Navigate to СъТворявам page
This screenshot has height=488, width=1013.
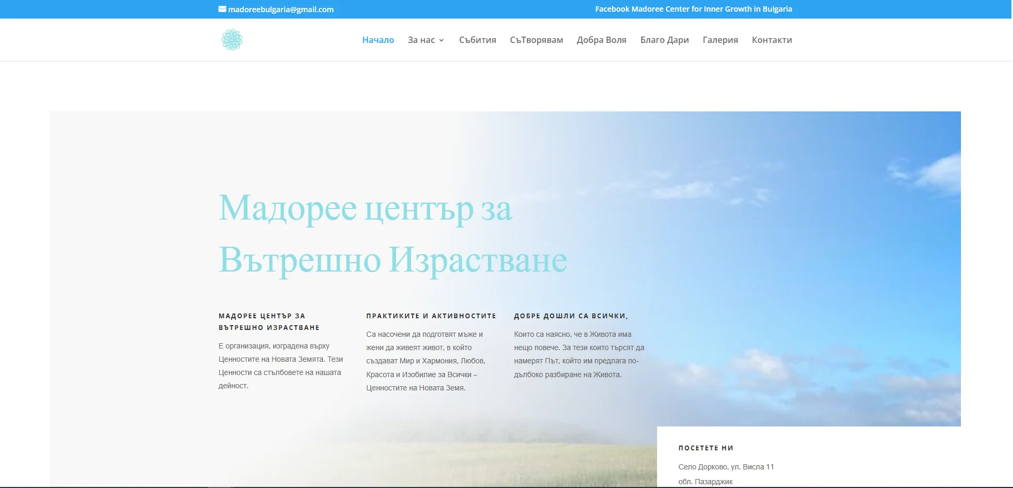(x=537, y=40)
